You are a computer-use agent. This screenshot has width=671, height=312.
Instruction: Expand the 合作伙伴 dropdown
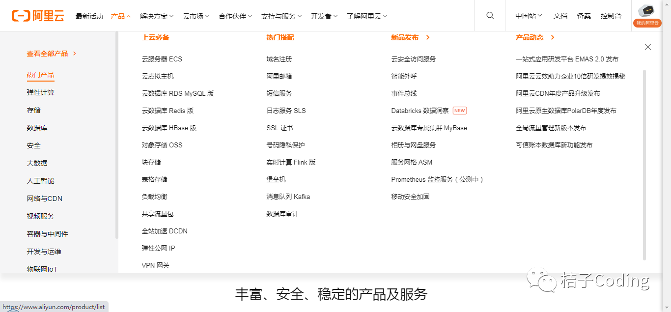[x=235, y=16]
